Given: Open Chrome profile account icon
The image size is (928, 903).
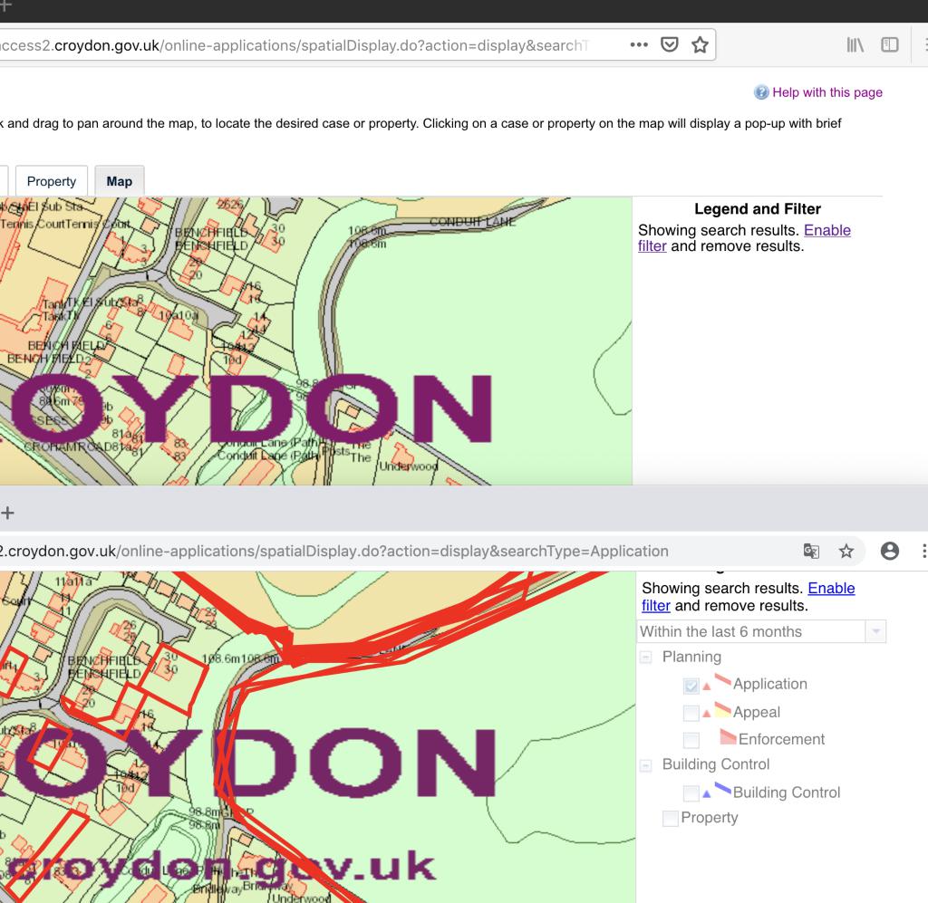Looking at the screenshot, I should [x=890, y=551].
